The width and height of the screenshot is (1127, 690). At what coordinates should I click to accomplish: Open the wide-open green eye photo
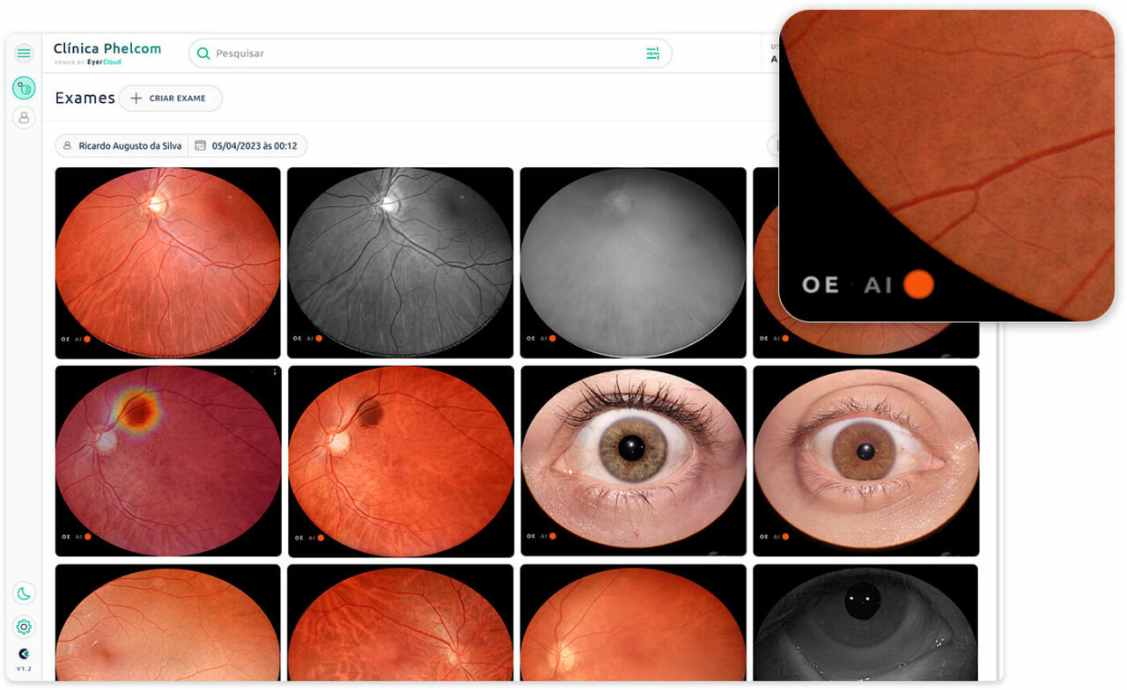(x=633, y=460)
